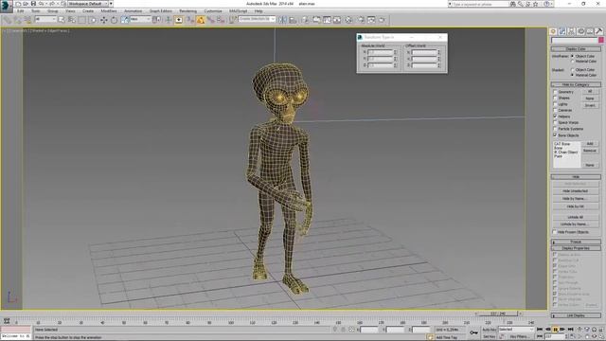Click the Hide Unselected button
The height and width of the screenshot is (341, 606).
575,191
